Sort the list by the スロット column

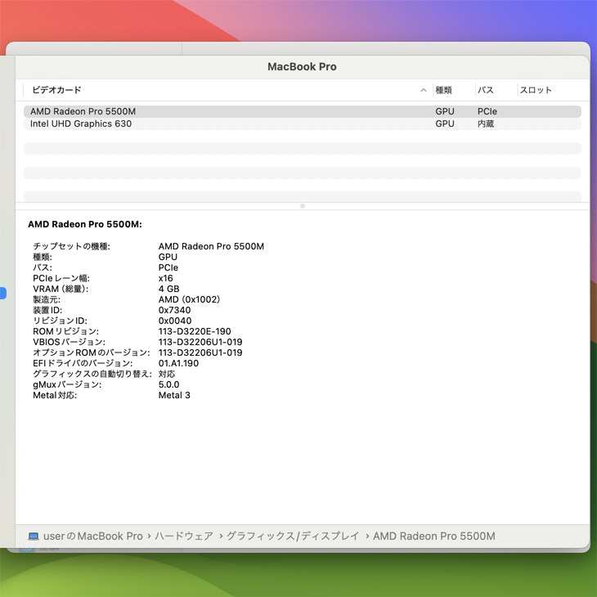pos(536,90)
